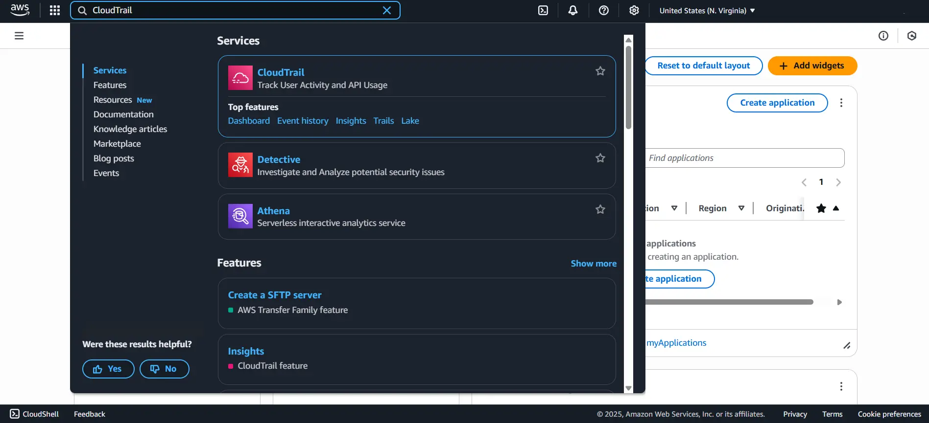
Task: Select Features in the search categories
Action: coord(110,85)
